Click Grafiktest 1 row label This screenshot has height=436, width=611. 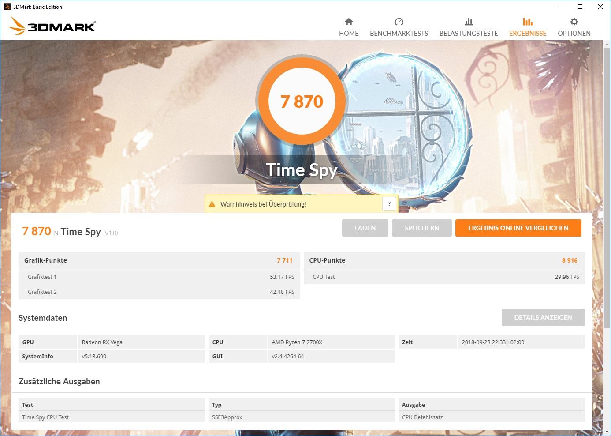(x=42, y=277)
